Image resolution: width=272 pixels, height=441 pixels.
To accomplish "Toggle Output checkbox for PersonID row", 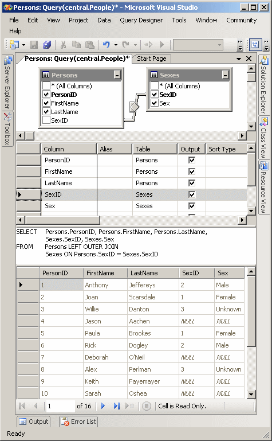I will click(192, 160).
